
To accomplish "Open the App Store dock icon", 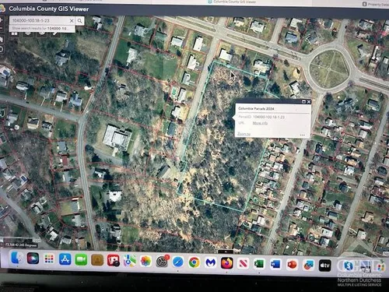I will pyautogui.click(x=65, y=259).
